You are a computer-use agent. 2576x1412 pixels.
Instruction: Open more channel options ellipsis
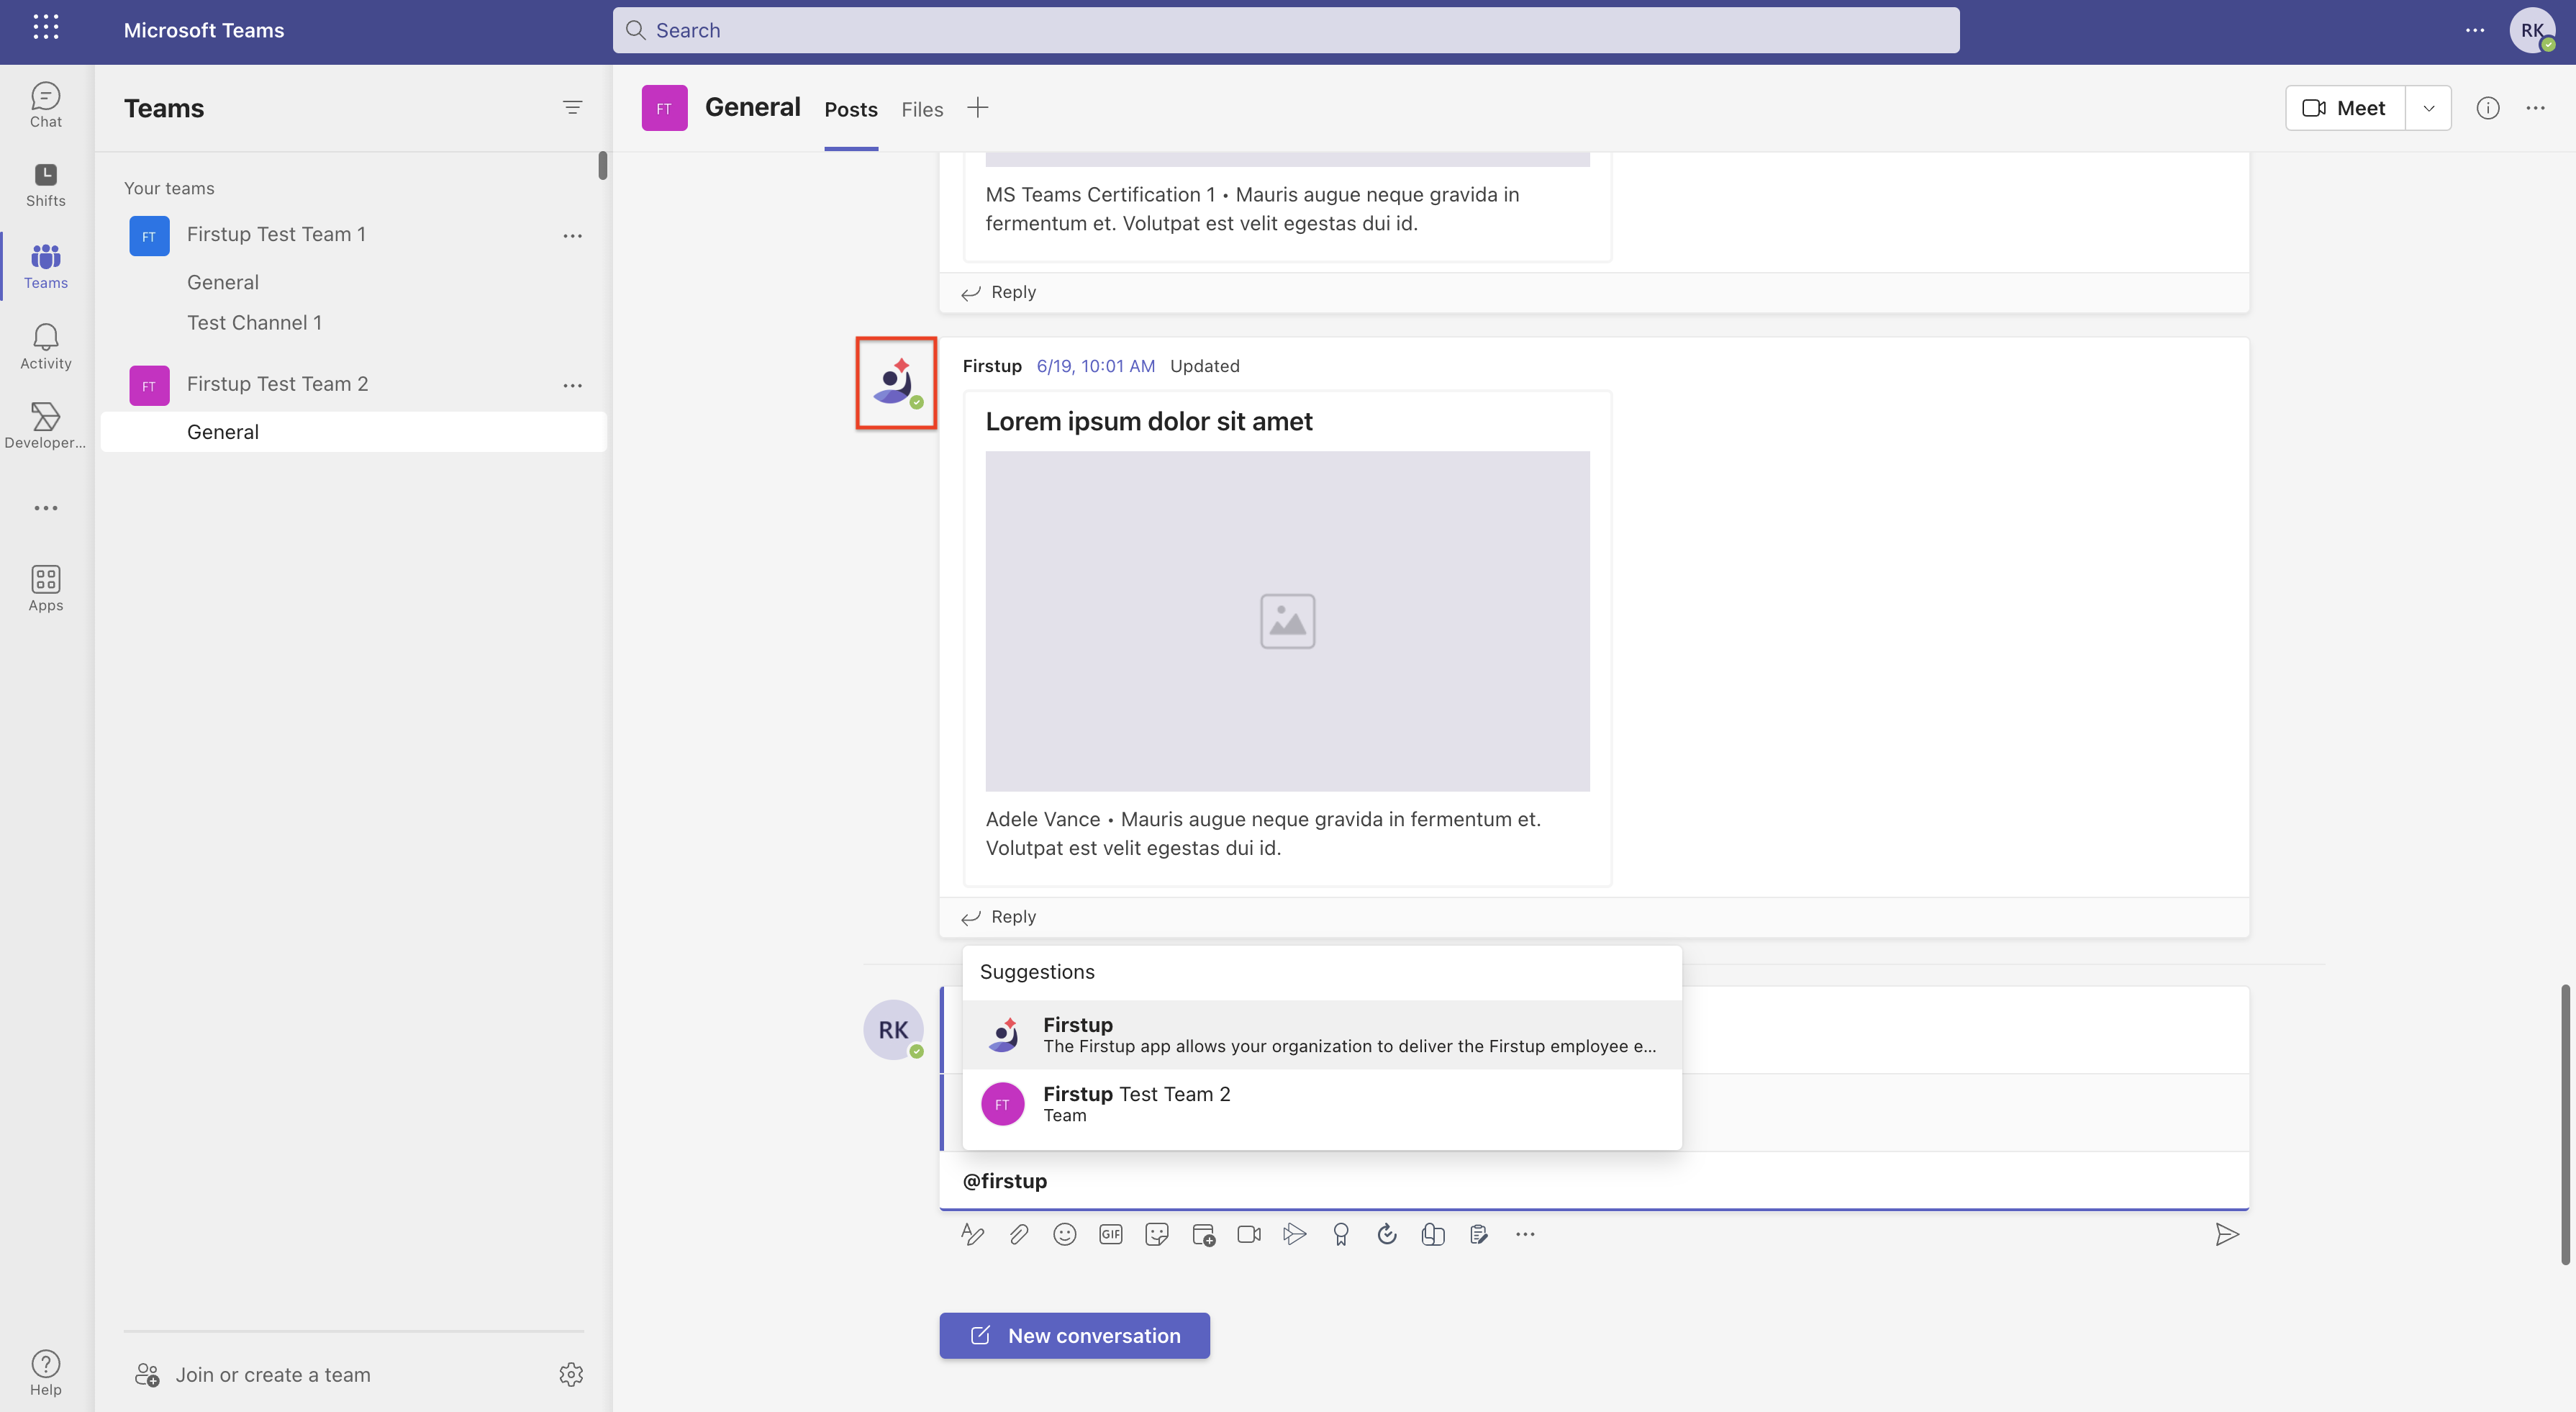2535,108
